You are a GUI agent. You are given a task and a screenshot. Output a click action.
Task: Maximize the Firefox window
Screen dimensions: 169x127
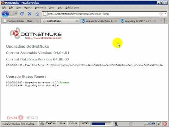(x=162, y=3)
